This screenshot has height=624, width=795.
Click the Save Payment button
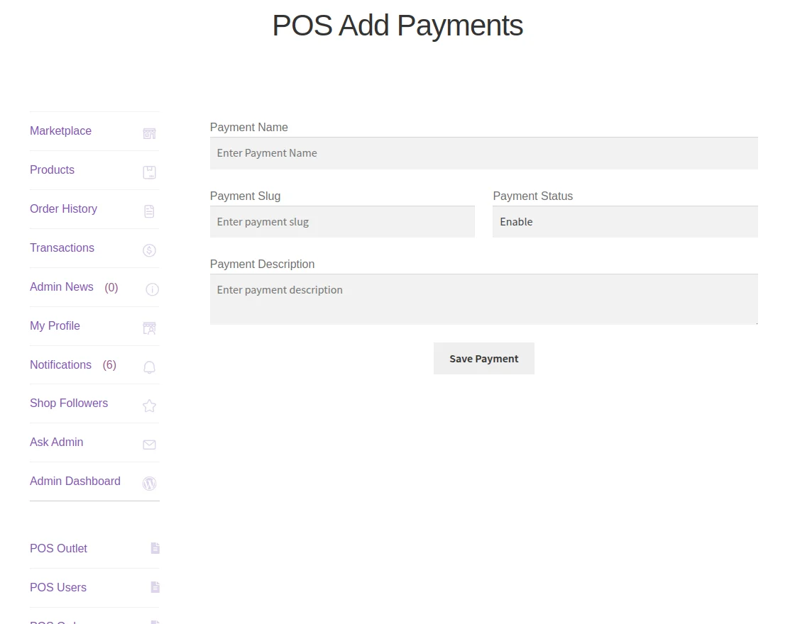483,358
